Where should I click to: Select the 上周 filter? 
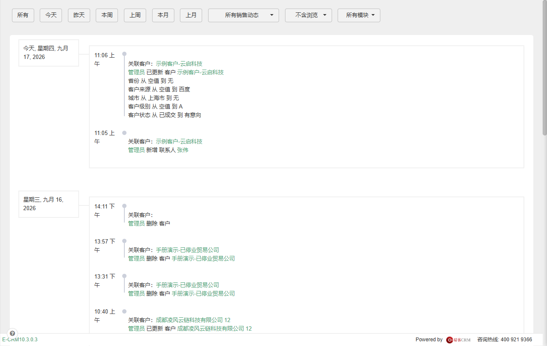(135, 15)
